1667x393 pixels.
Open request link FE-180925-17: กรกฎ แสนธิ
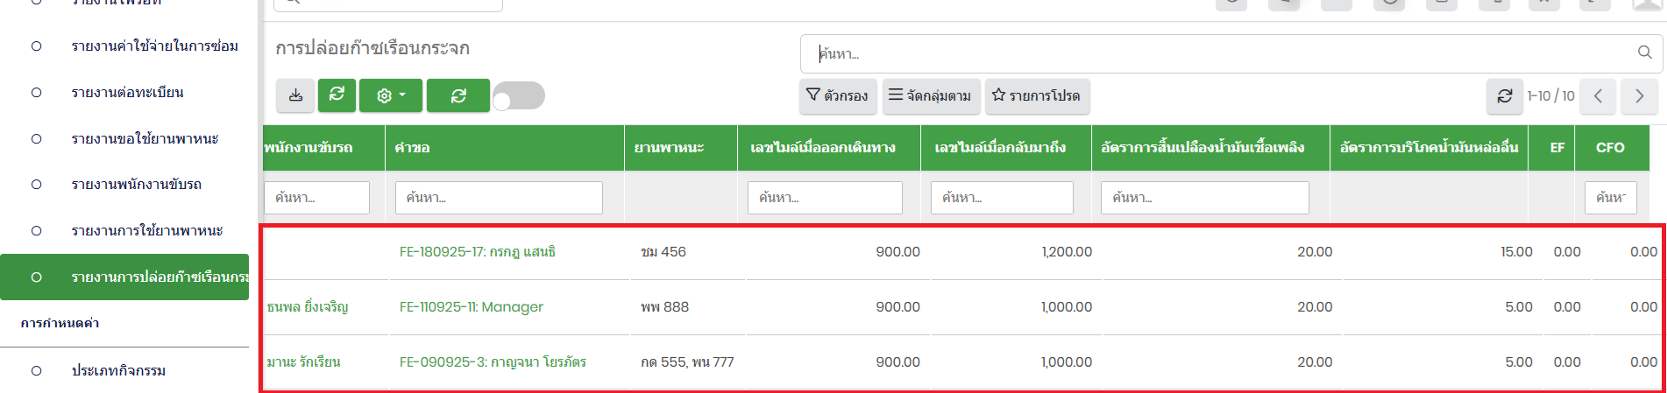click(x=477, y=252)
